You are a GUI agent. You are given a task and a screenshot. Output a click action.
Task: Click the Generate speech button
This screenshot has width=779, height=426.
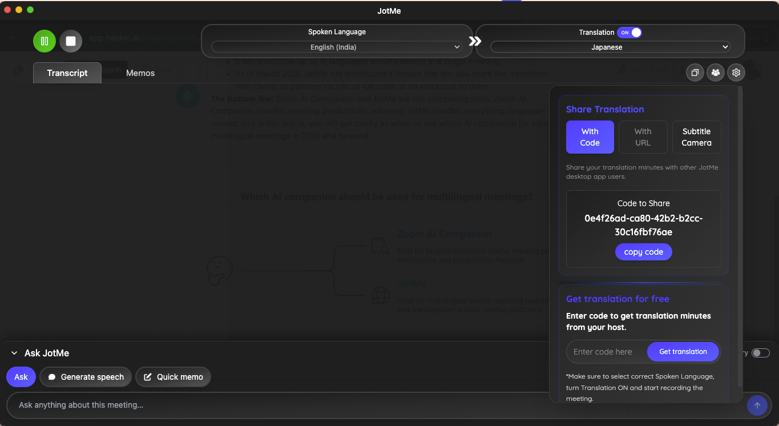coord(86,377)
